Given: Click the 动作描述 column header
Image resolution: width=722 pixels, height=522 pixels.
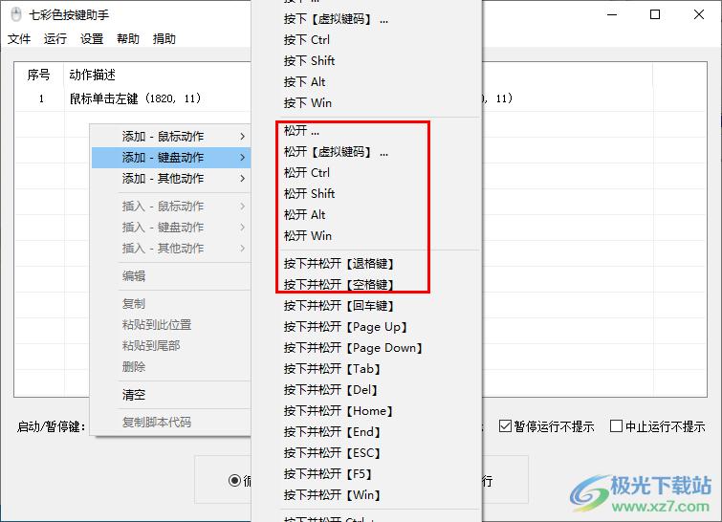Looking at the screenshot, I should [93, 75].
